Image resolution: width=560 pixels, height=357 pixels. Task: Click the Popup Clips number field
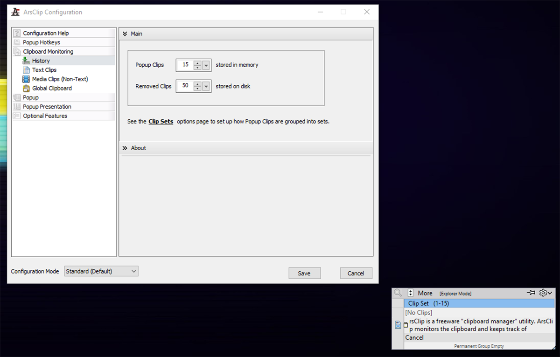[x=185, y=65]
